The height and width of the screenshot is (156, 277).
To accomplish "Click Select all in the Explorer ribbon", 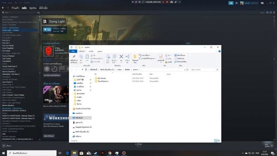I will pos(180,55).
